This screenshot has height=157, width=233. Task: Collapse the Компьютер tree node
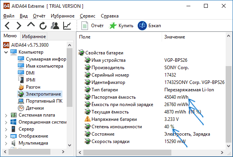pos(6,52)
